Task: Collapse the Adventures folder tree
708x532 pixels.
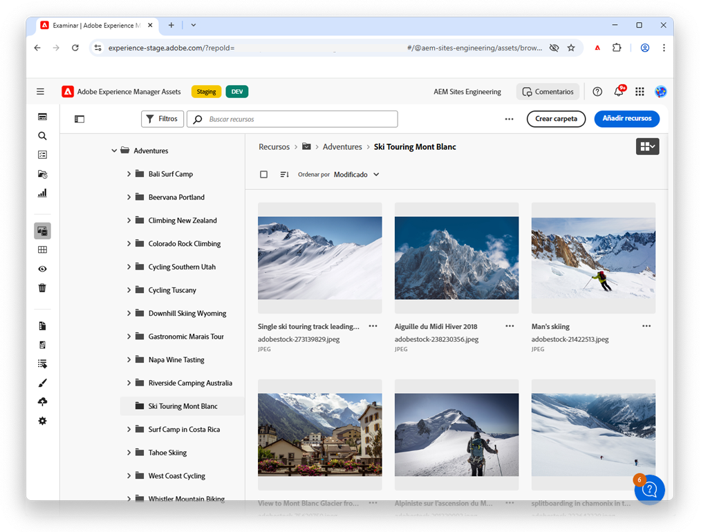Action: tap(114, 151)
